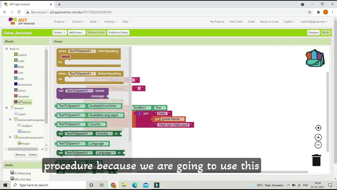337x190 pixels.
Task: Open the Build menu
Action: (94, 22)
